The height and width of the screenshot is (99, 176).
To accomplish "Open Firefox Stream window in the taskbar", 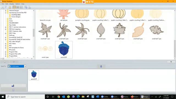I will coord(135,97).
